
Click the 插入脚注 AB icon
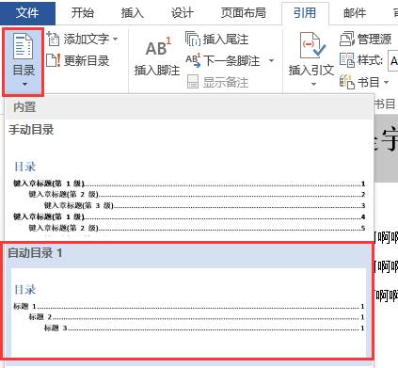pyautogui.click(x=158, y=47)
